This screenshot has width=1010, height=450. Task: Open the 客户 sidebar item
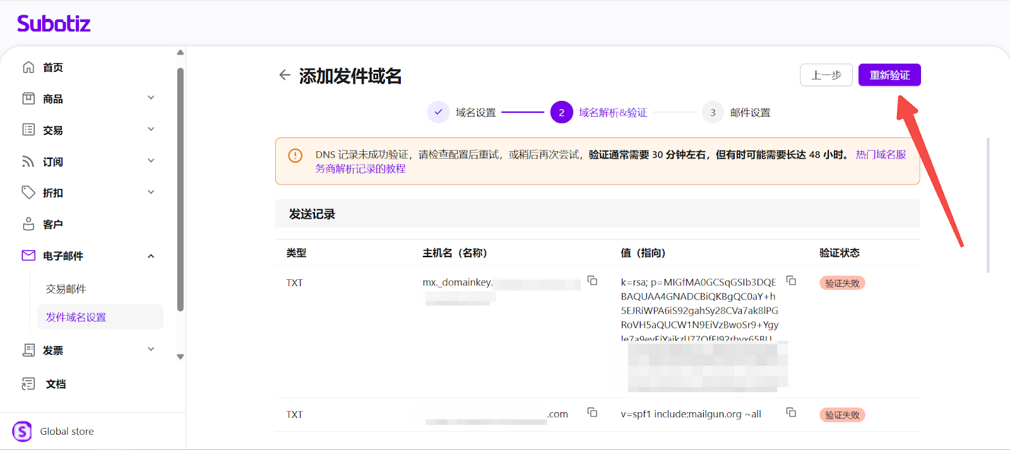pos(53,224)
